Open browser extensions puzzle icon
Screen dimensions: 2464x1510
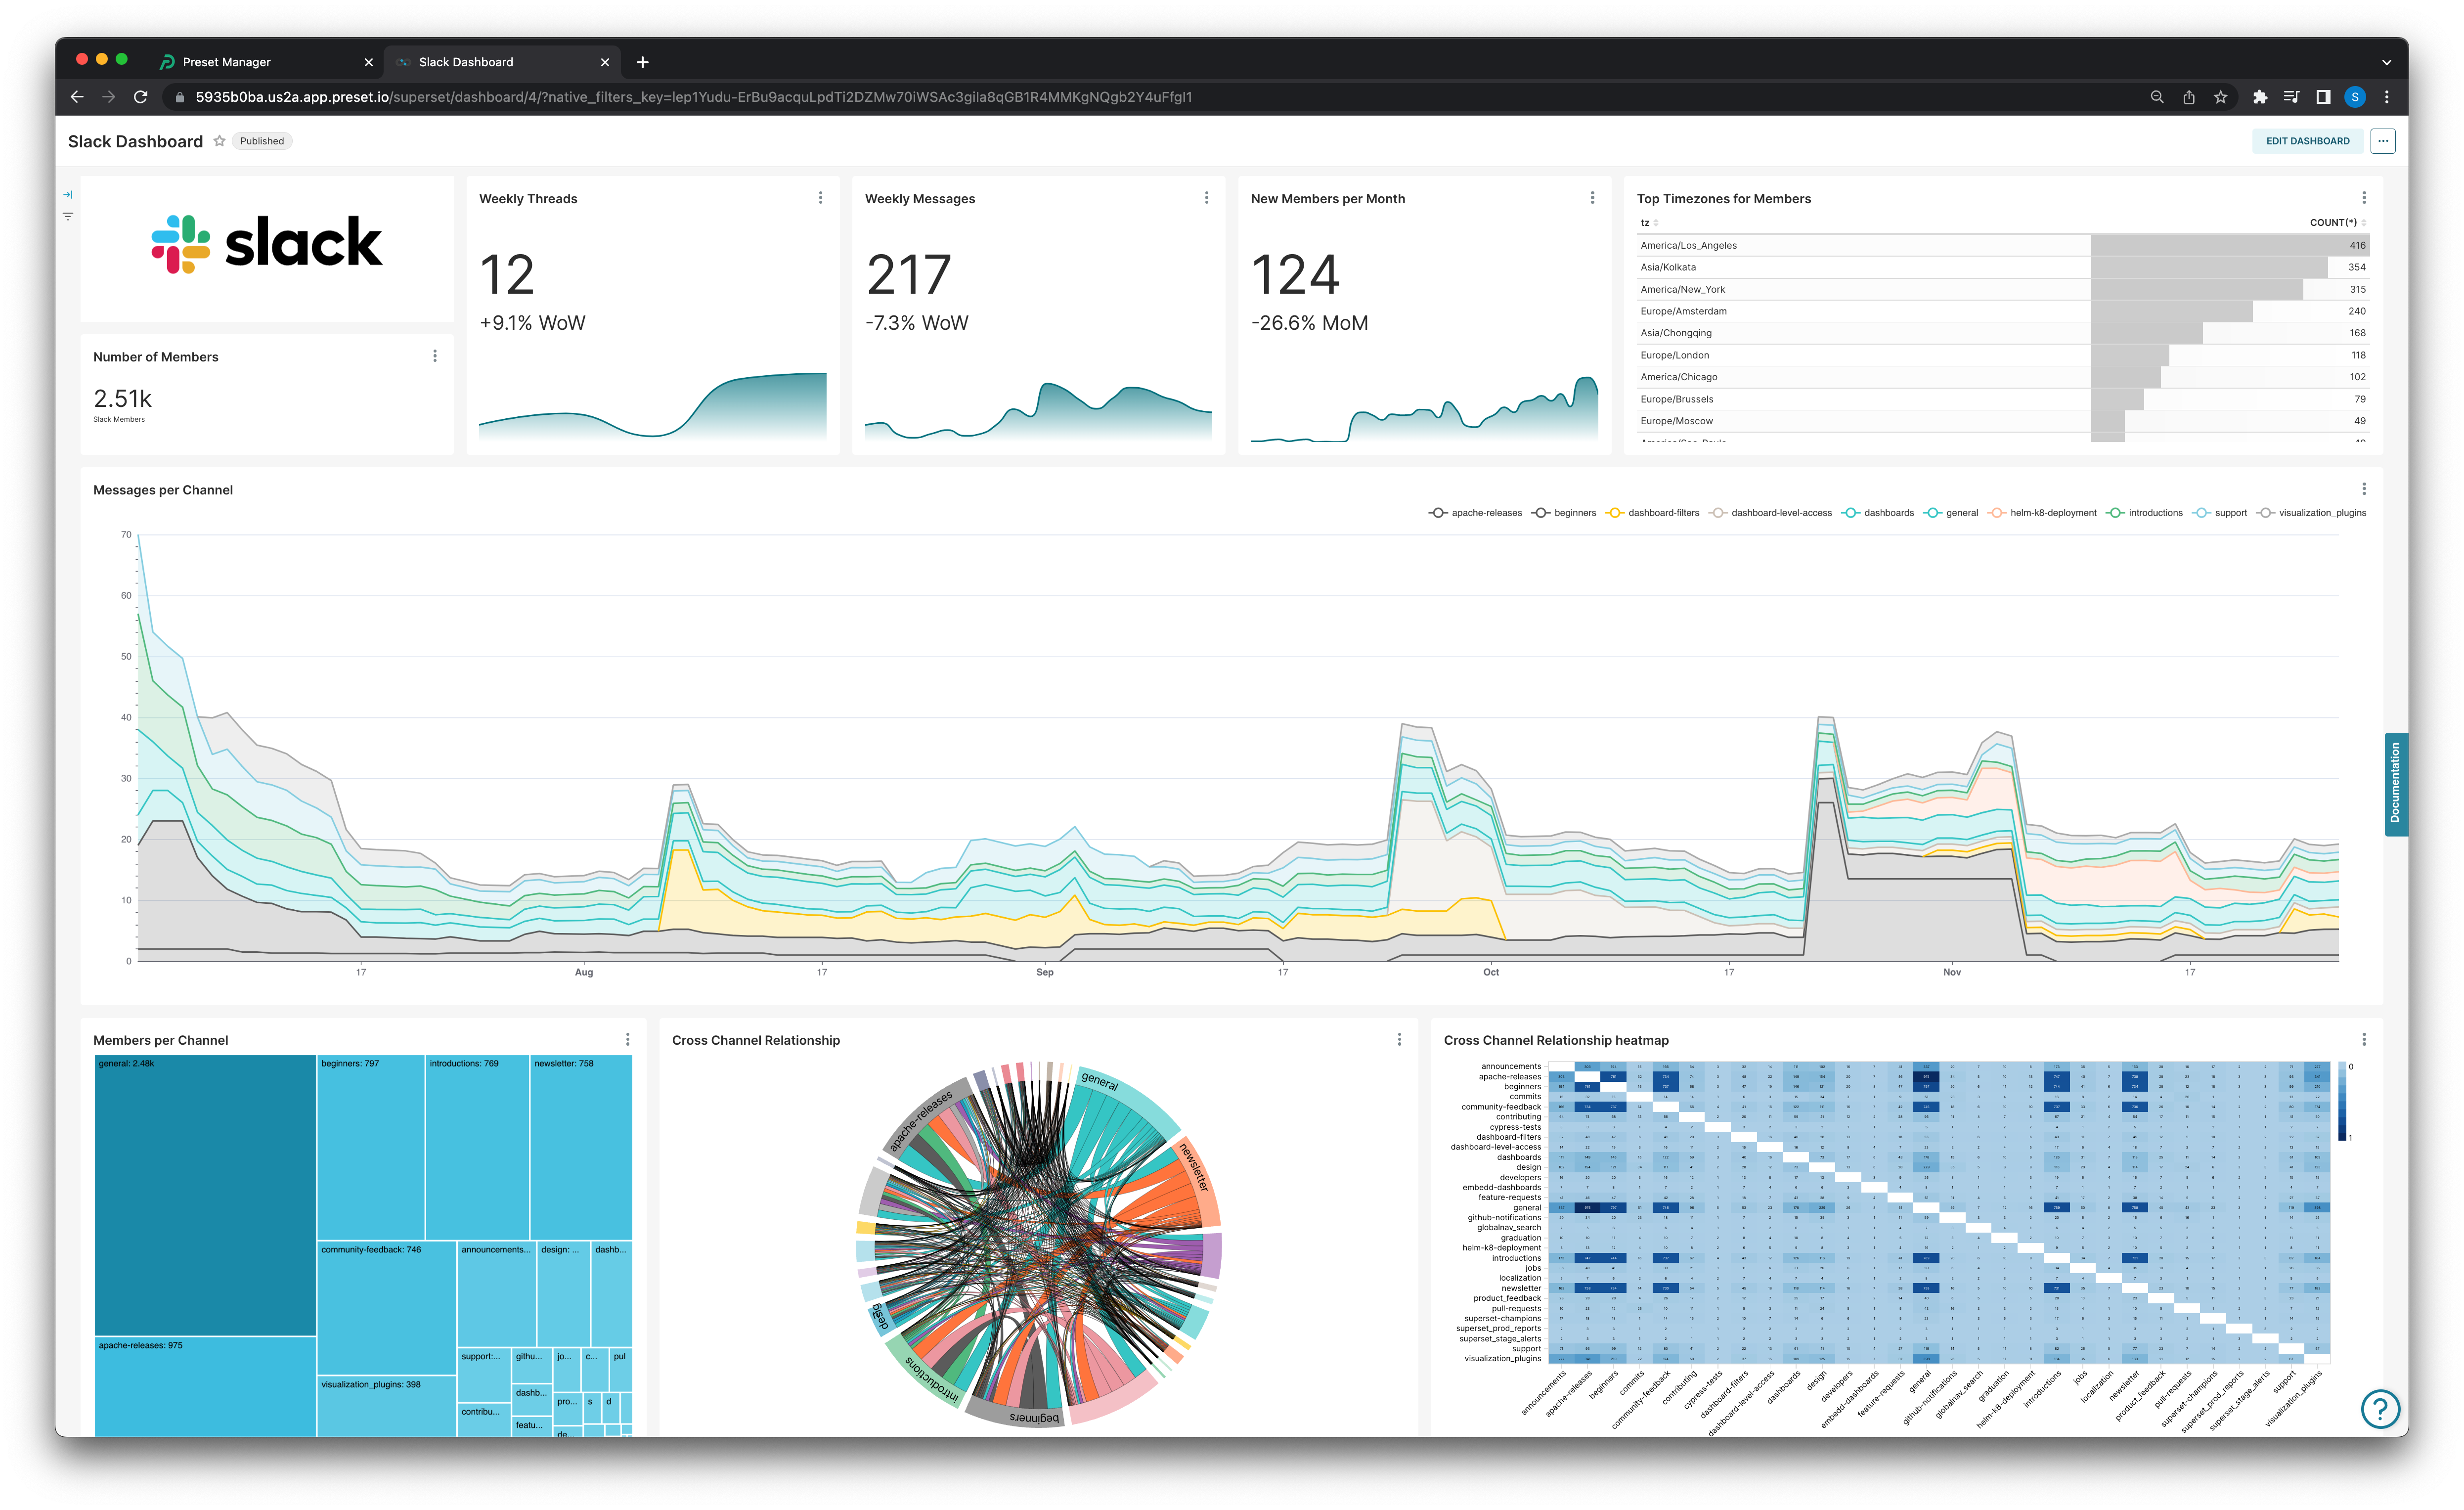coord(2260,97)
